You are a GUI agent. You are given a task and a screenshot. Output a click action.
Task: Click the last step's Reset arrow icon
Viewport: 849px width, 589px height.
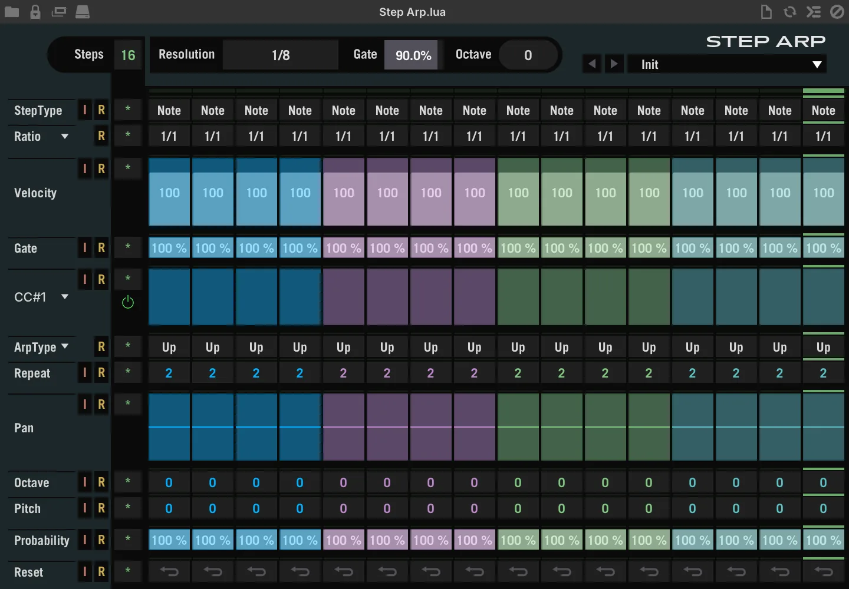(824, 571)
